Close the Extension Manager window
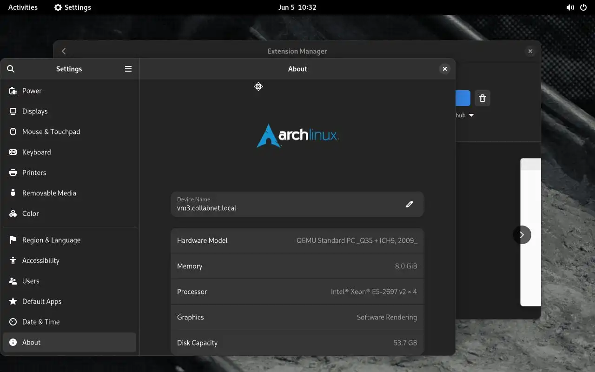The image size is (595, 372). coord(530,51)
